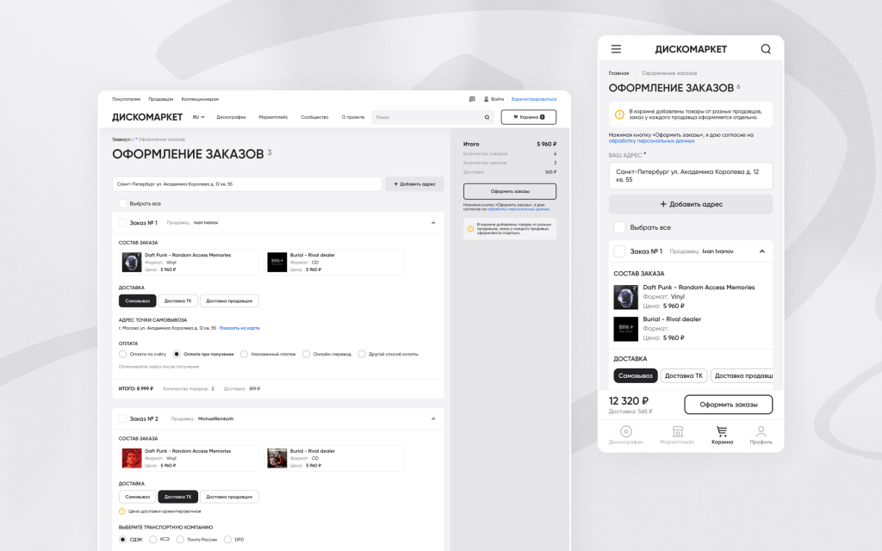Check Выбрать все checkbox on desktop

[x=122, y=203]
